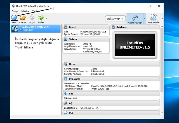The image size is (179, 123).
Task: Click the Önizleme section monitor icon
Action: pyautogui.click(x=113, y=27)
